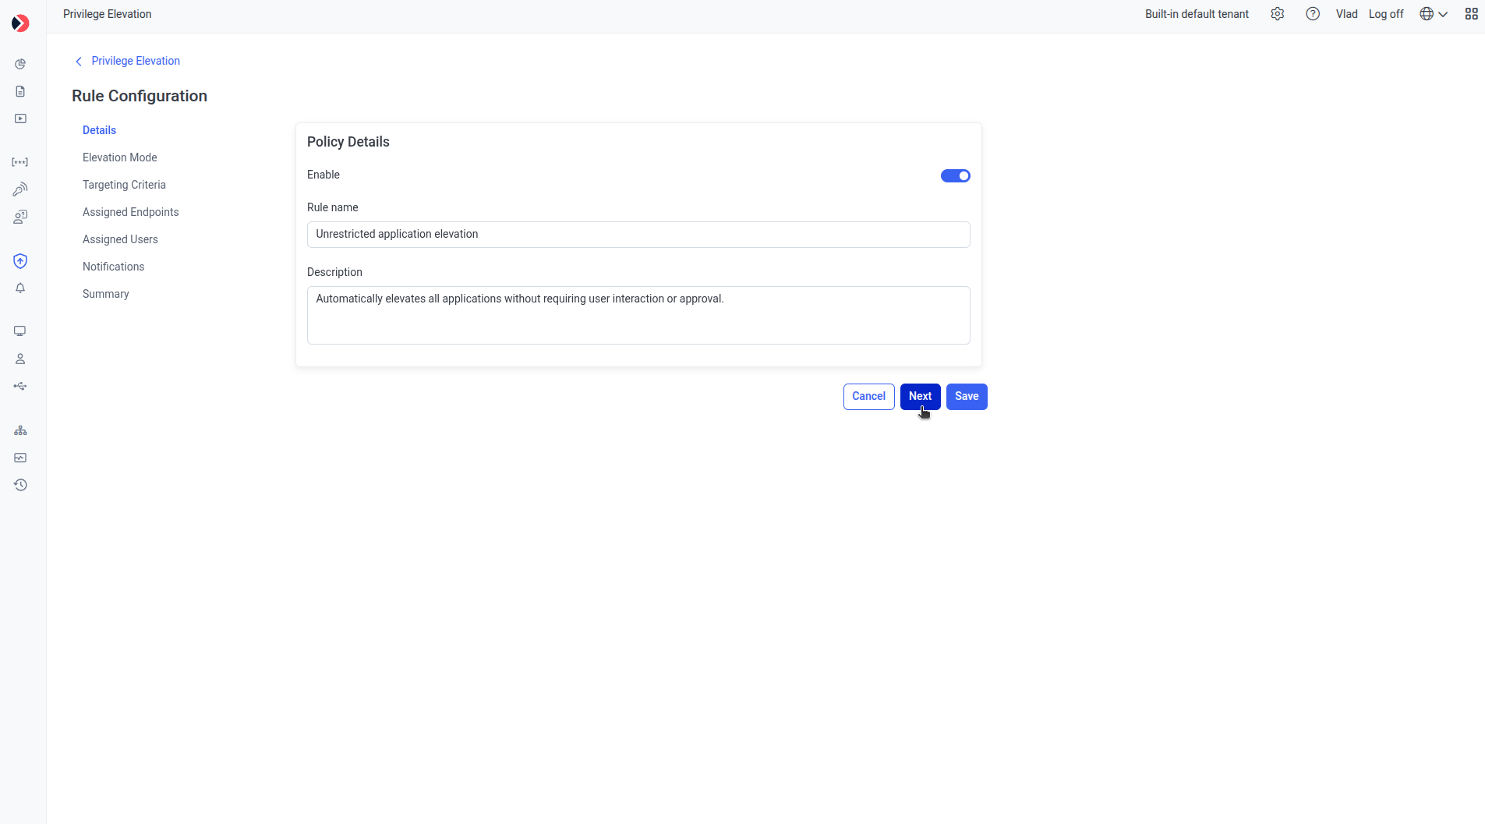This screenshot has height=824, width=1485.
Task: Open the hierarchy network sidebar icon
Action: point(20,430)
